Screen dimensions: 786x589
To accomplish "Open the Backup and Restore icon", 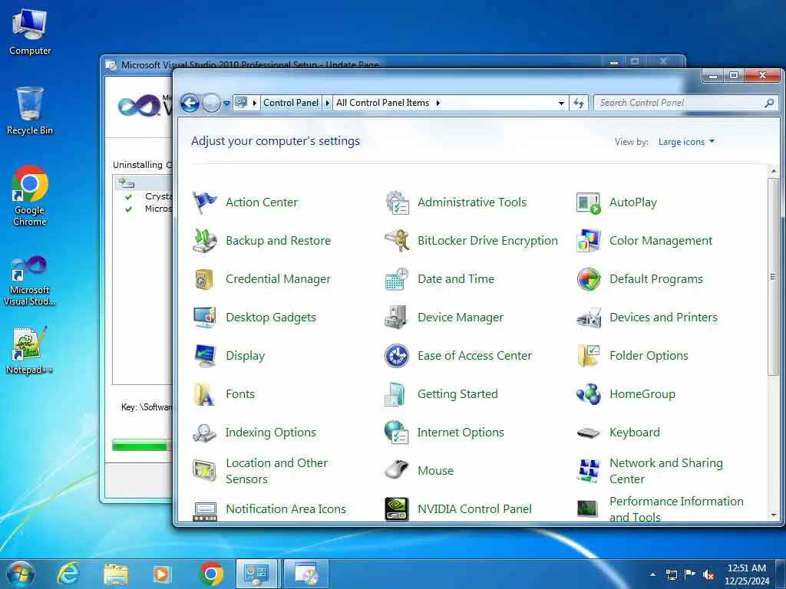I will [204, 240].
